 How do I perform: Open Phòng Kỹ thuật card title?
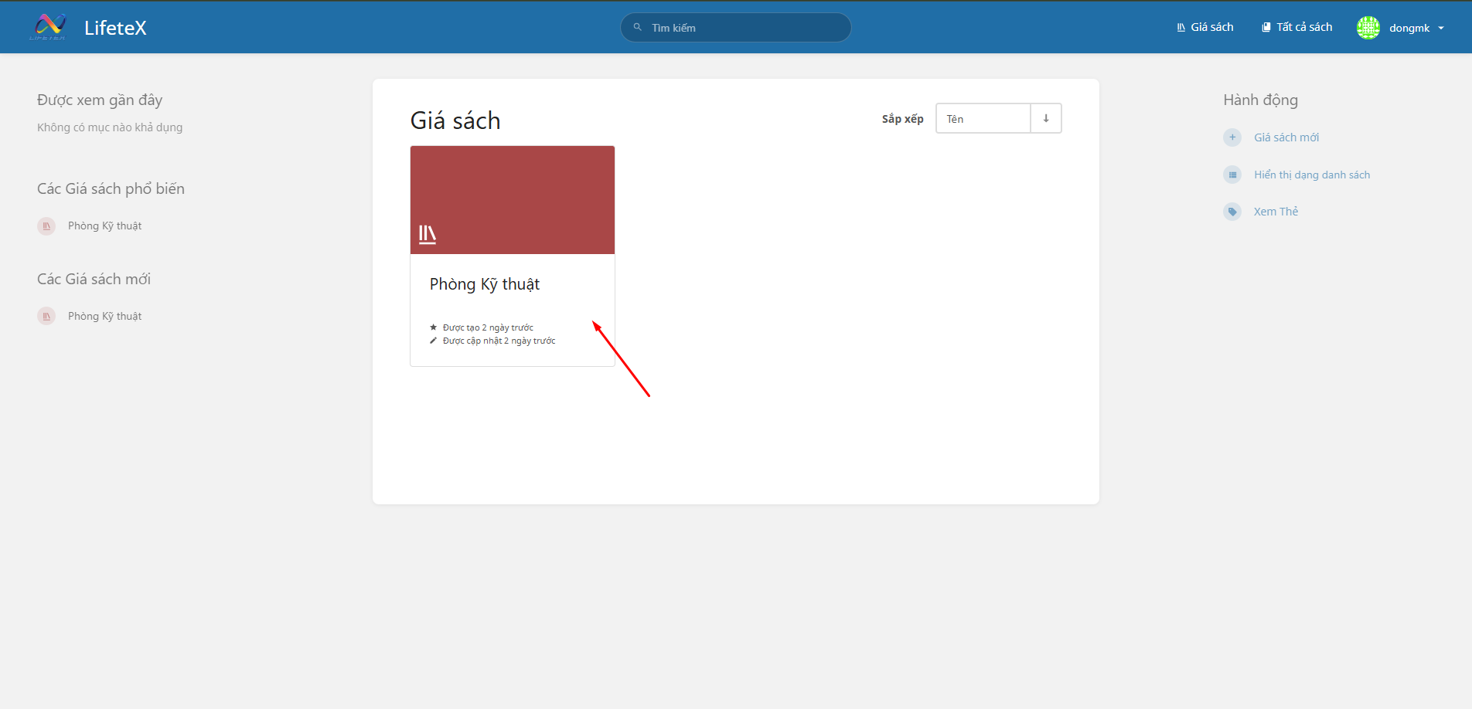coord(485,284)
